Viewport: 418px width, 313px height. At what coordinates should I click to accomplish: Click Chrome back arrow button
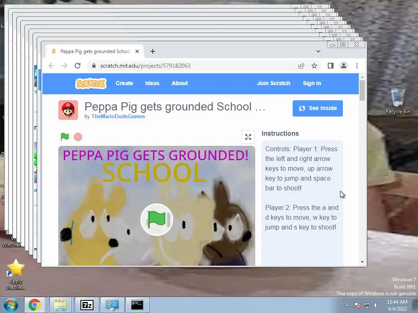[51, 66]
